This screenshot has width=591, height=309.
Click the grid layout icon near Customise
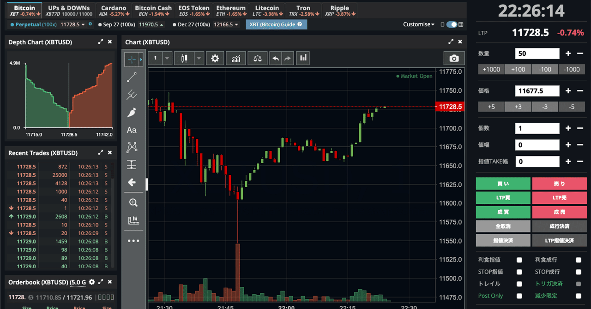click(x=461, y=24)
